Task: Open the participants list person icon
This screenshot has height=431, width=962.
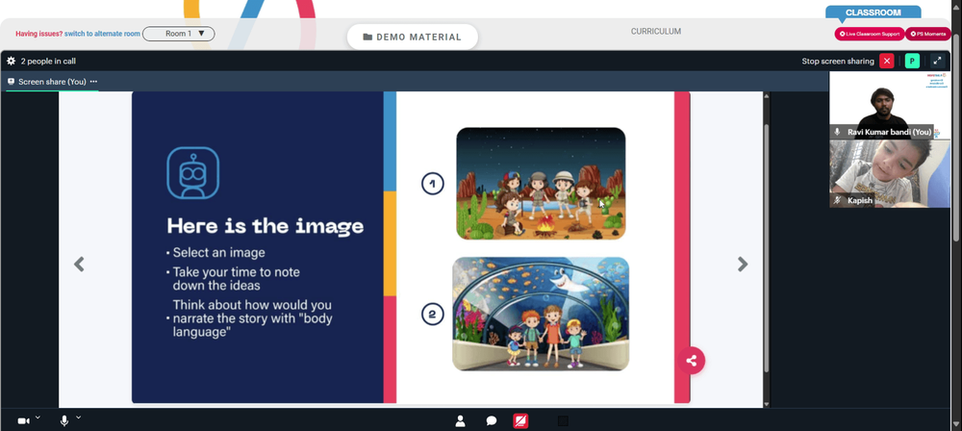Action: (460, 420)
